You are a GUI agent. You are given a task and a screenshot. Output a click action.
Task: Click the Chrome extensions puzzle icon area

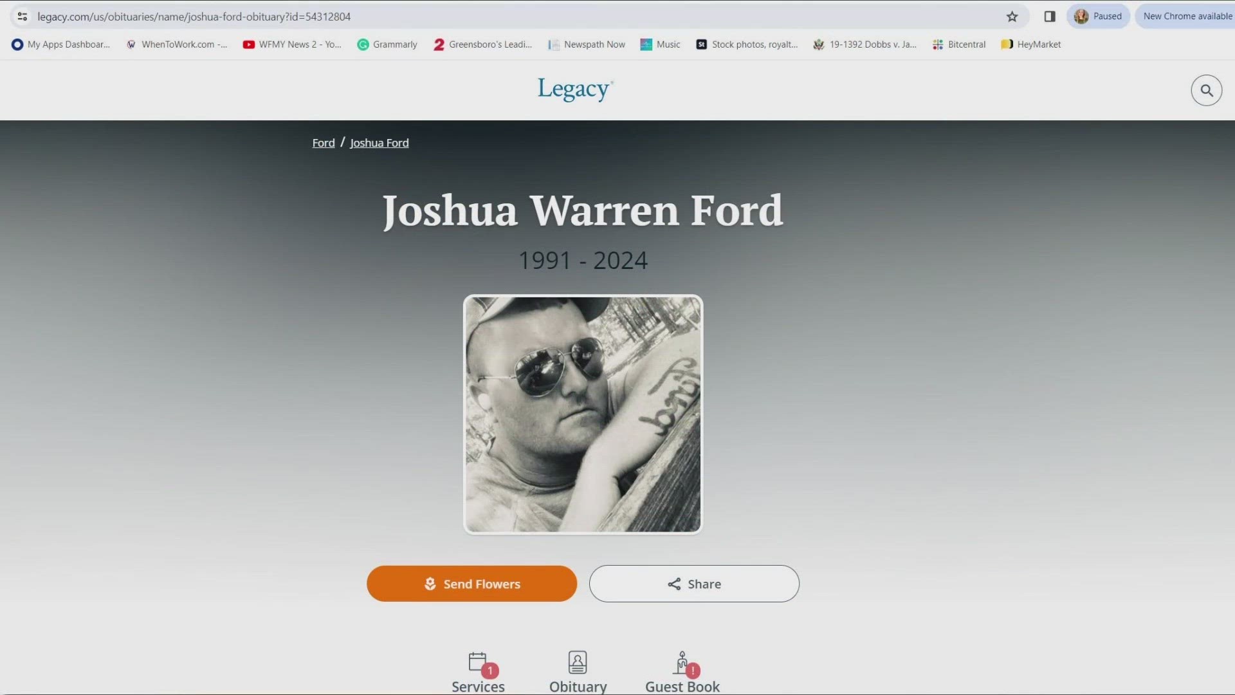coord(1049,15)
